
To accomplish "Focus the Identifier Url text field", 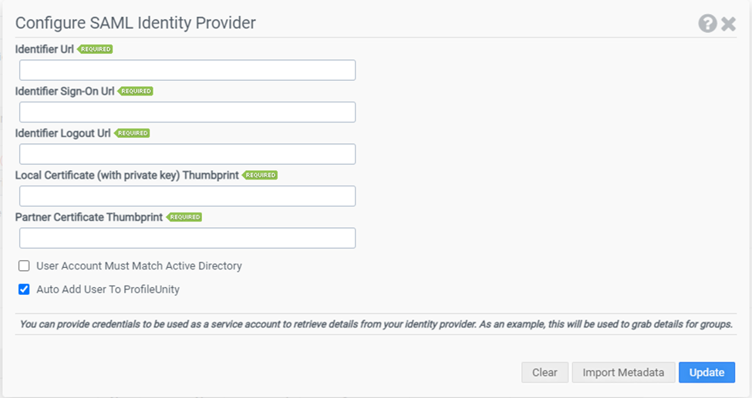I will [187, 70].
